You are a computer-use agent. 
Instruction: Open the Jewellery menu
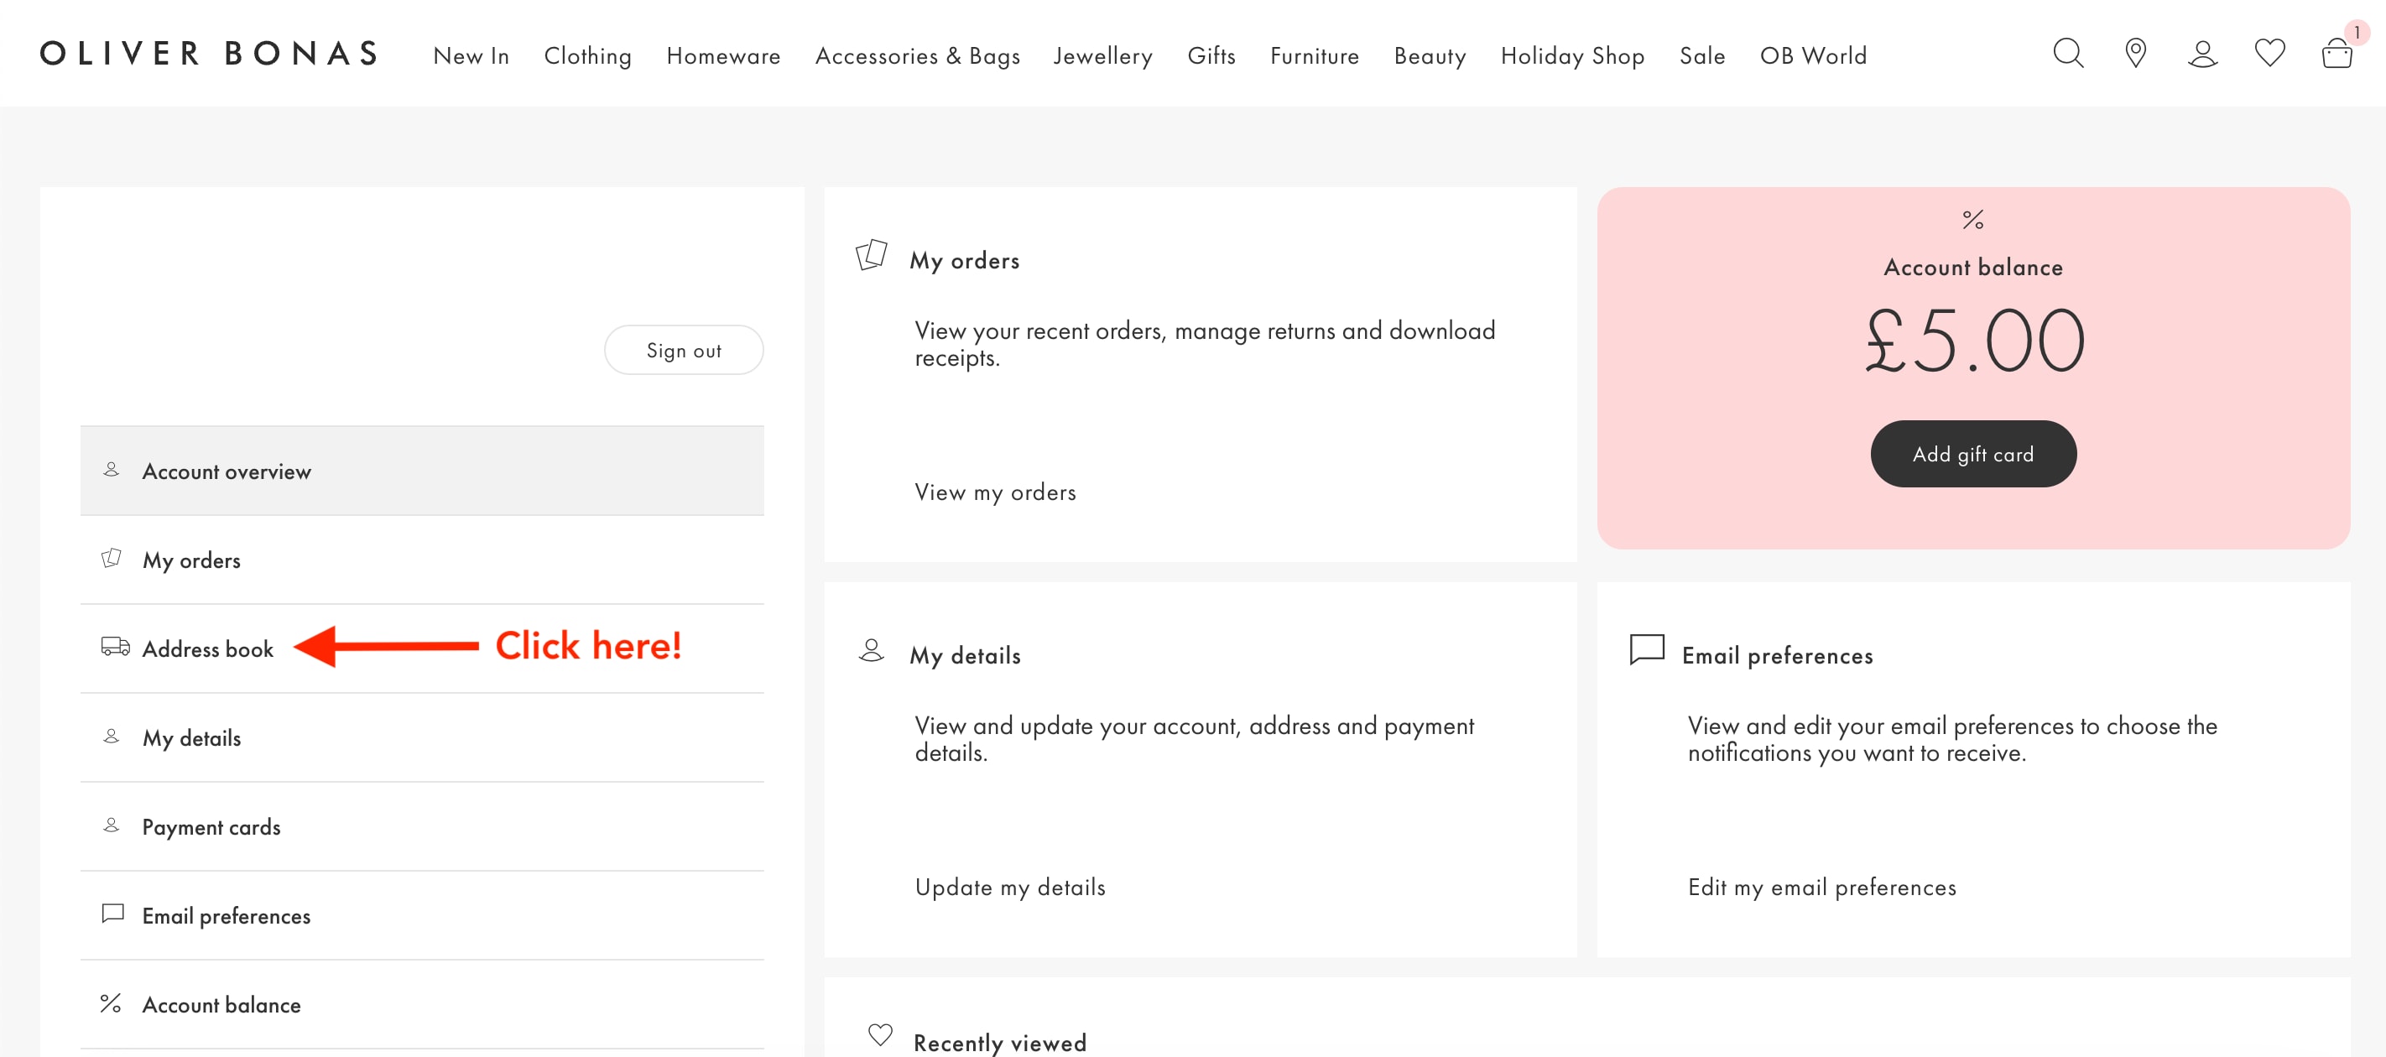coord(1102,55)
